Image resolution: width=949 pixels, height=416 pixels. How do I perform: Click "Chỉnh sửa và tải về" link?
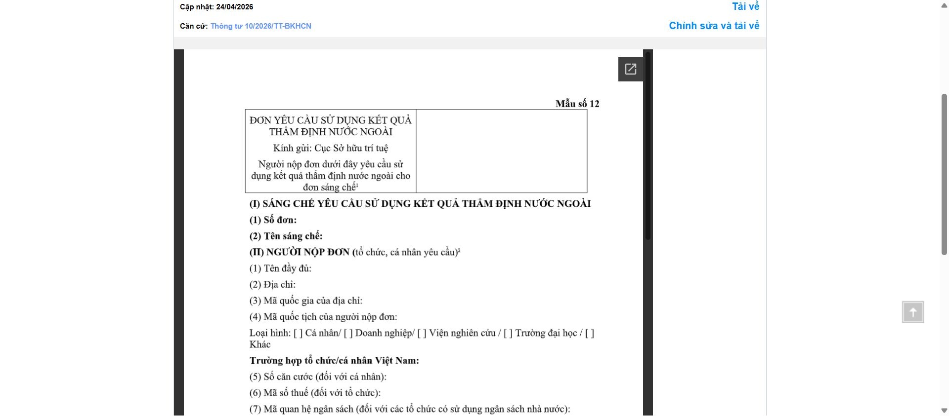coord(714,26)
